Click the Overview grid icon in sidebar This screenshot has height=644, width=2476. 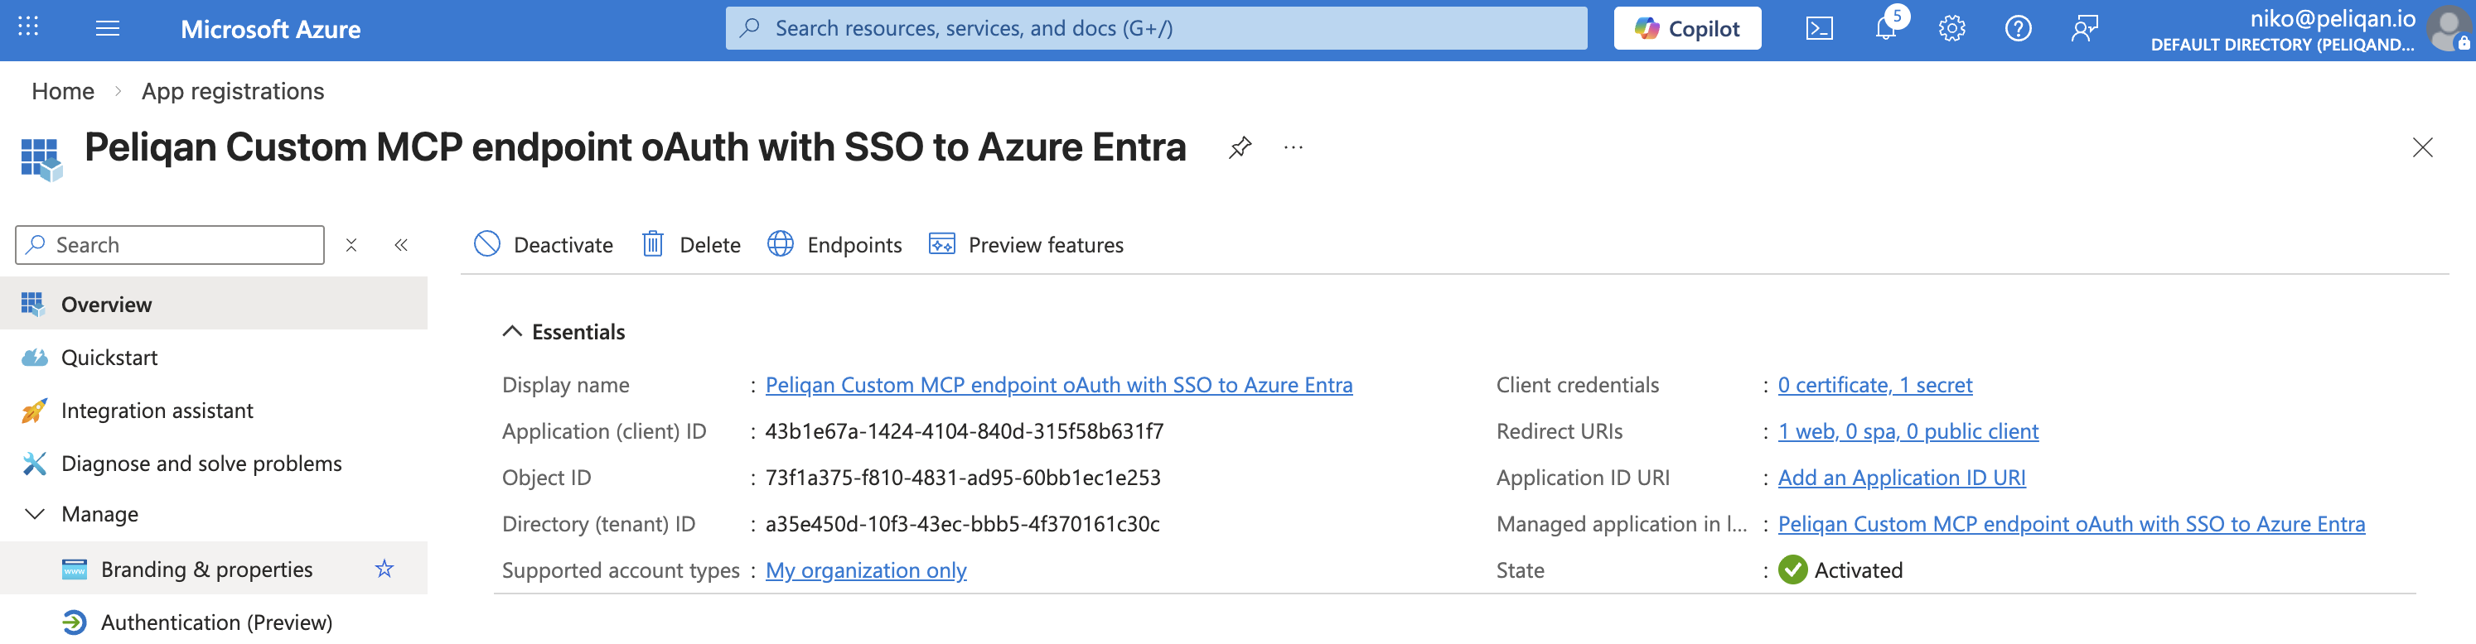coord(32,305)
